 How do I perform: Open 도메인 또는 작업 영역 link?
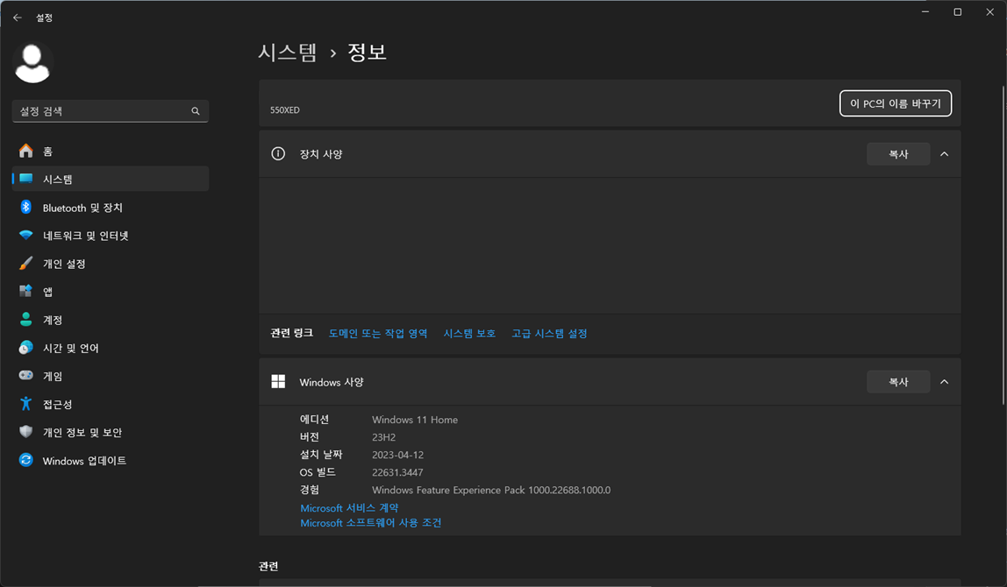pos(377,333)
